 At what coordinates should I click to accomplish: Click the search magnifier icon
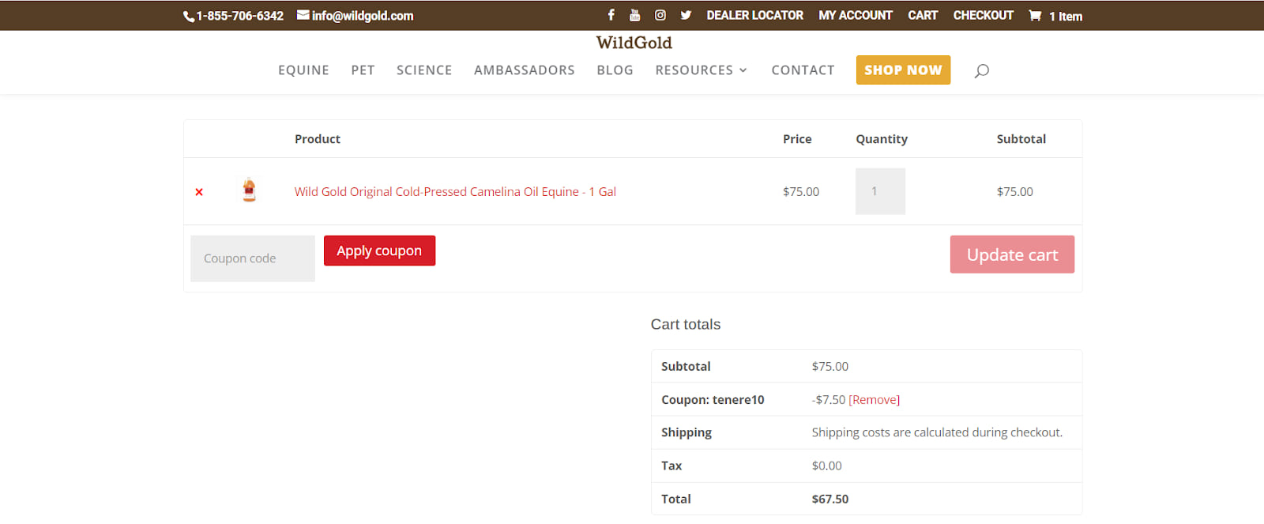point(981,70)
